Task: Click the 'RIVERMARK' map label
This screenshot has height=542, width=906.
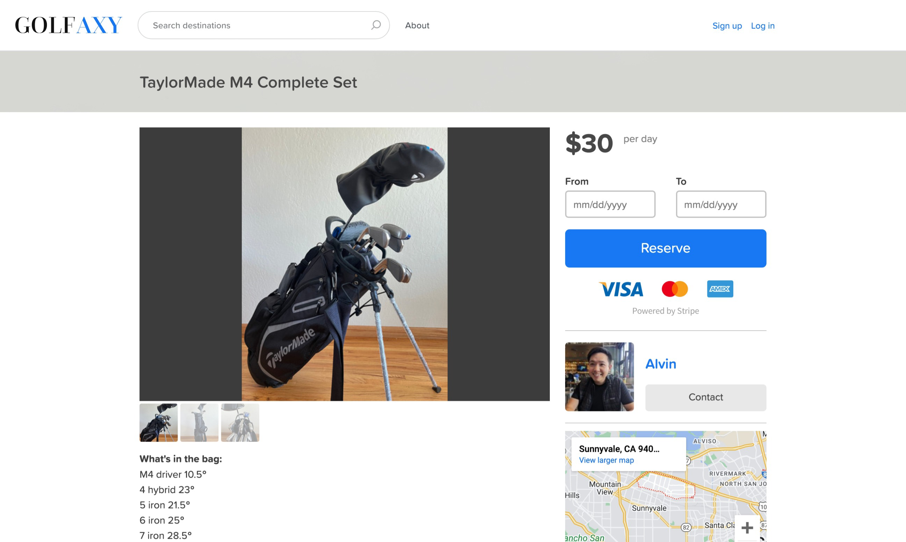Action: click(x=727, y=474)
